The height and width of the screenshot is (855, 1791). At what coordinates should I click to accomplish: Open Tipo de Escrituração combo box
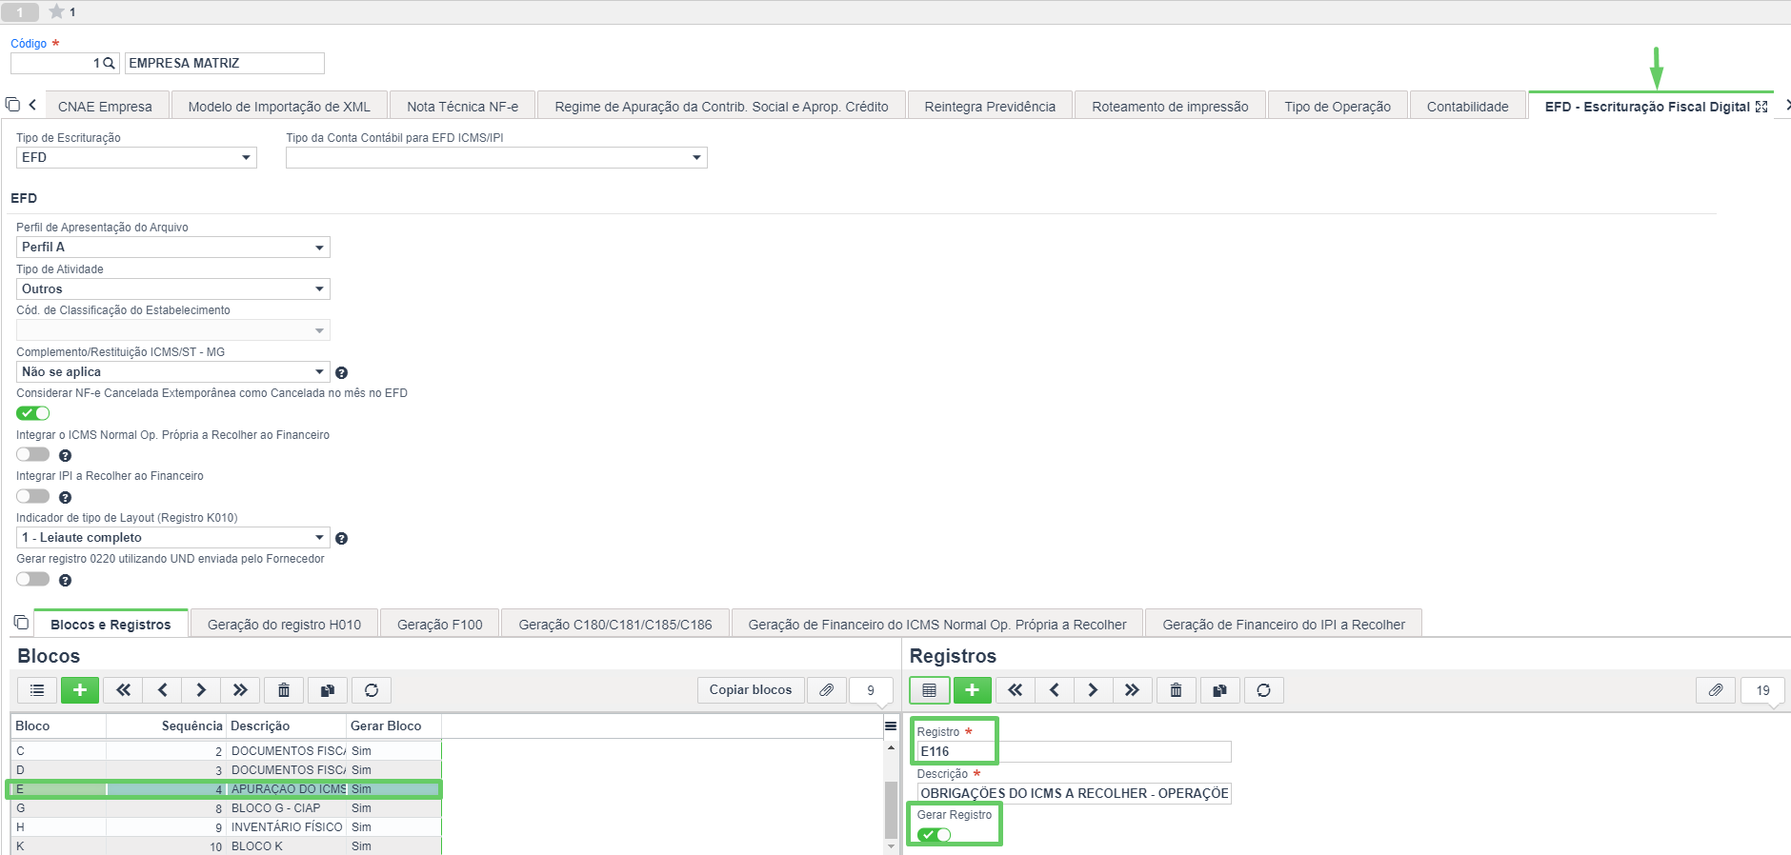click(x=136, y=158)
